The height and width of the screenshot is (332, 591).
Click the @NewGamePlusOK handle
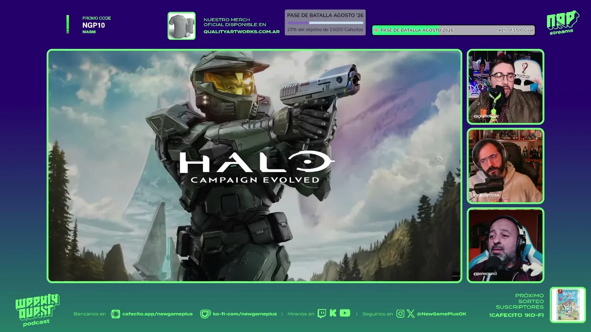[441, 314]
